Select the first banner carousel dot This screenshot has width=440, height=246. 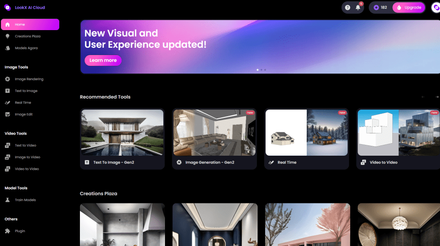(257, 69)
